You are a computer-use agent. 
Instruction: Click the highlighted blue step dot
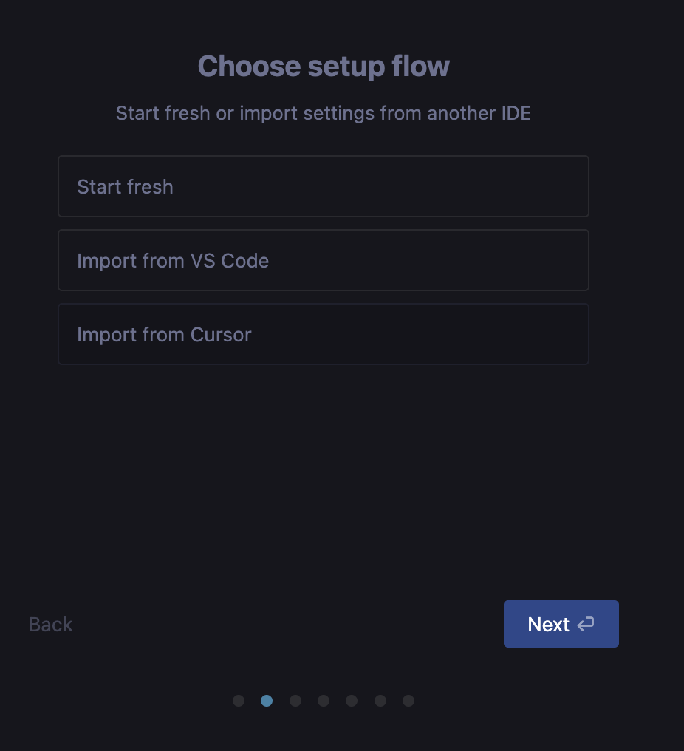coord(267,701)
